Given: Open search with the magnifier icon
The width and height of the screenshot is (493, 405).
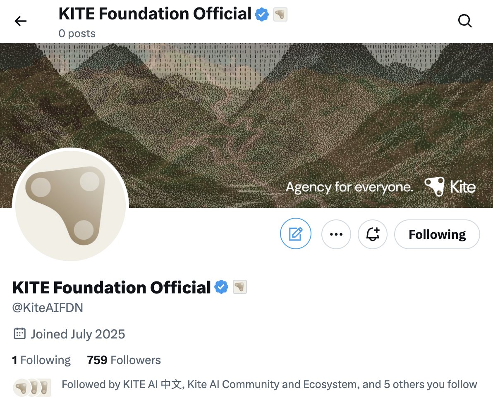Looking at the screenshot, I should (465, 21).
